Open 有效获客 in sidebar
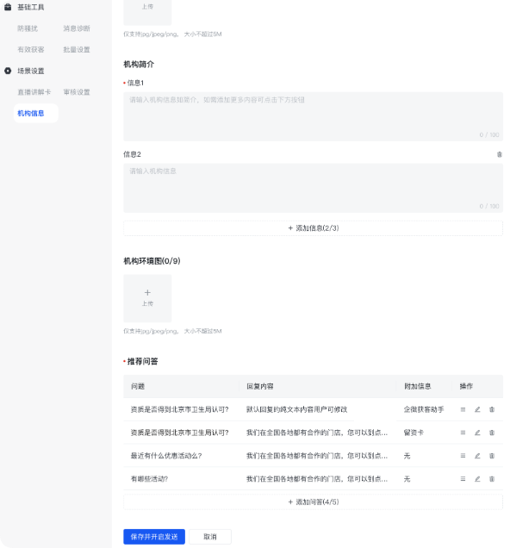The width and height of the screenshot is (510, 548). coord(31,50)
